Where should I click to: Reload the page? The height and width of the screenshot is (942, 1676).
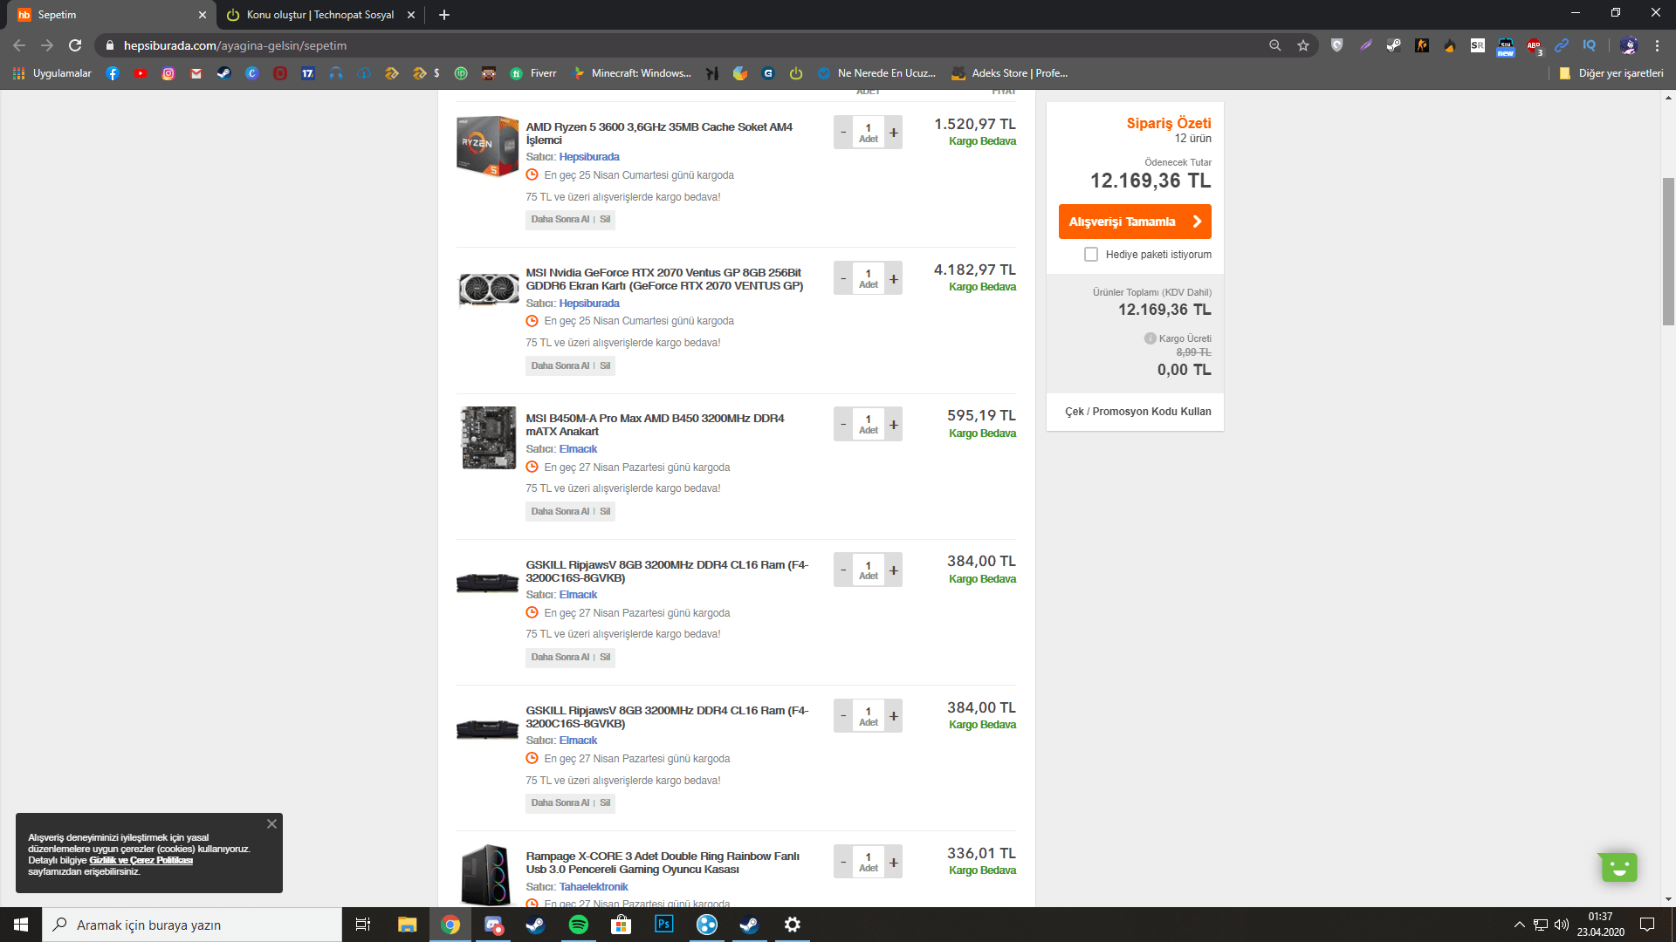[75, 45]
